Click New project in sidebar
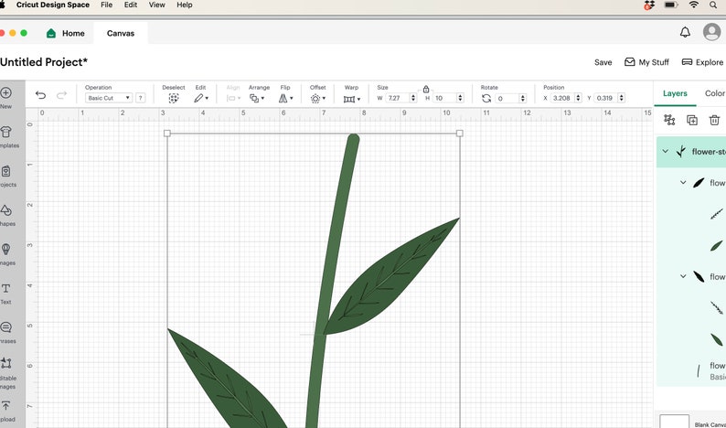Viewport: 726px width, 428px height. point(6,97)
